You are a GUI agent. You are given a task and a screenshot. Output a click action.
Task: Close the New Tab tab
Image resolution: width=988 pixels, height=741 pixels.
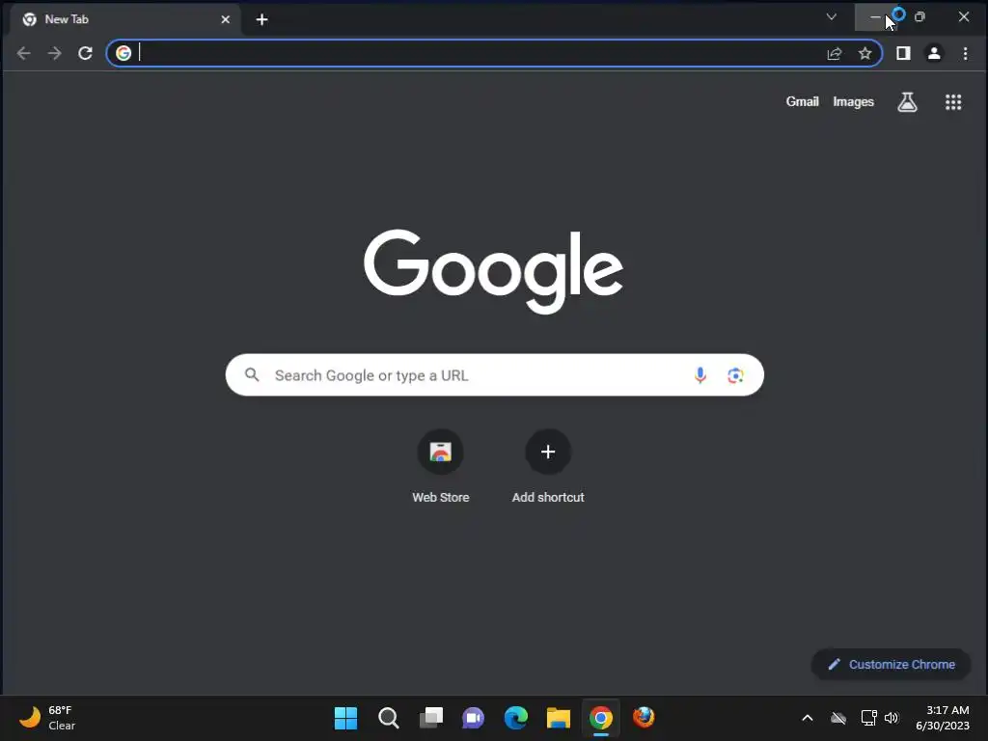point(226,19)
